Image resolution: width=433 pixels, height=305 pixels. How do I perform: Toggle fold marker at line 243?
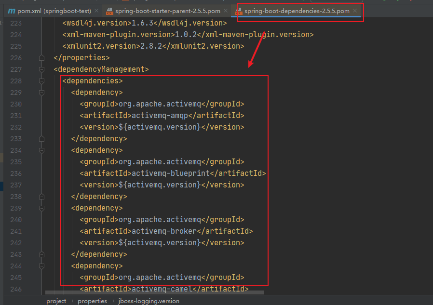click(41, 254)
